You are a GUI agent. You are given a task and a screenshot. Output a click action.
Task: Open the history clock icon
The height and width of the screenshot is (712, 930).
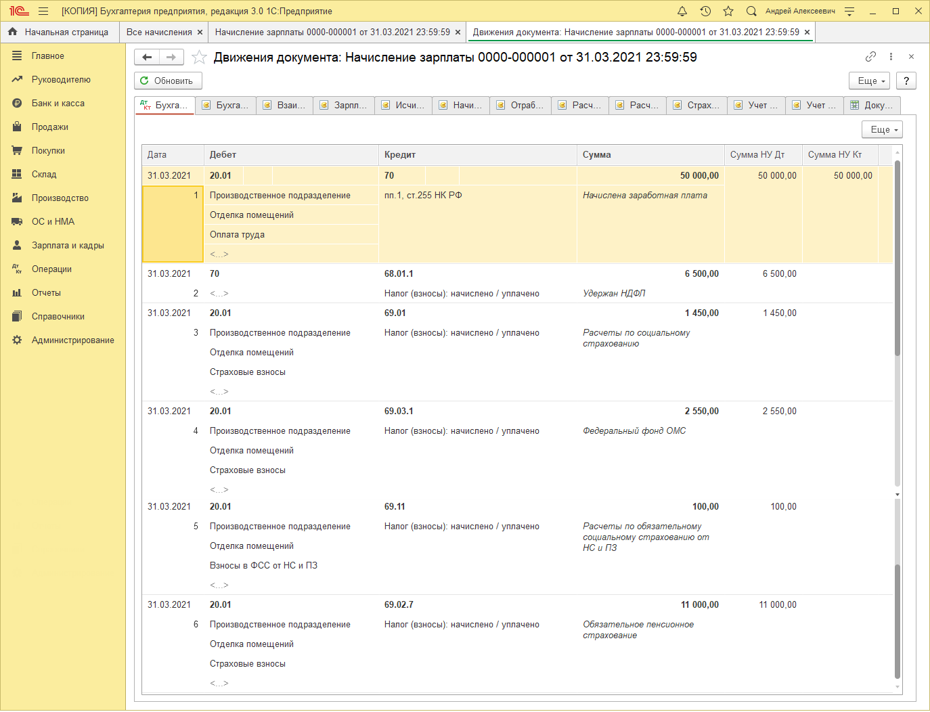click(705, 11)
